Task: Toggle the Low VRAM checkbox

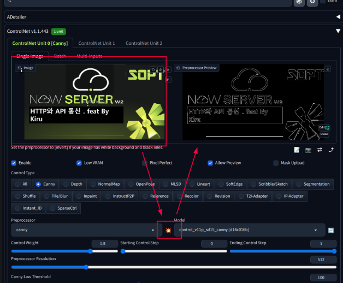Action: coord(79,163)
